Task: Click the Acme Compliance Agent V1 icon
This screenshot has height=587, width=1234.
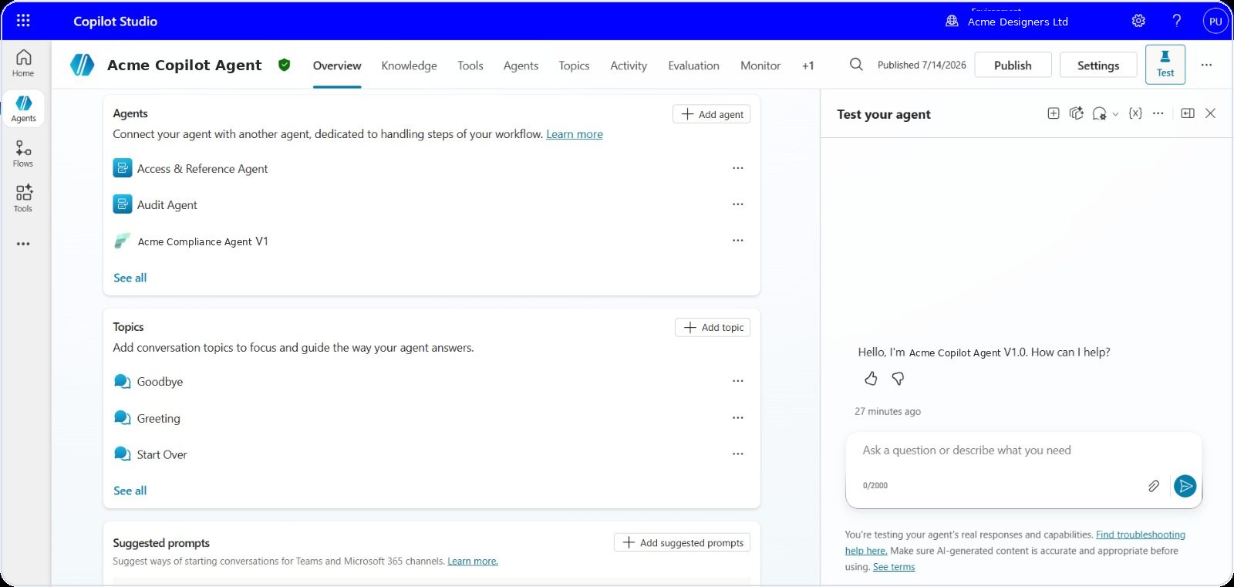Action: (122, 241)
